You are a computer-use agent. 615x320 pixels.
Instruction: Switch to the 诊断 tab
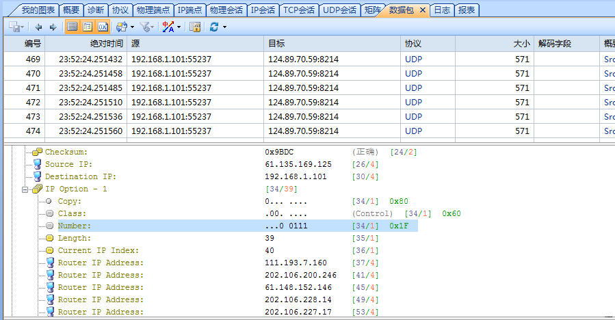pyautogui.click(x=96, y=10)
